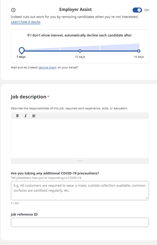Open the 'Learn how it works' link

(x=25, y=22)
